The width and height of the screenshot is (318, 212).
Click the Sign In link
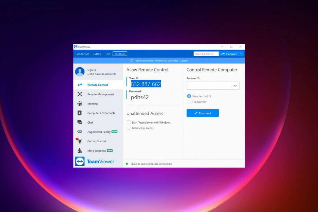click(92, 70)
